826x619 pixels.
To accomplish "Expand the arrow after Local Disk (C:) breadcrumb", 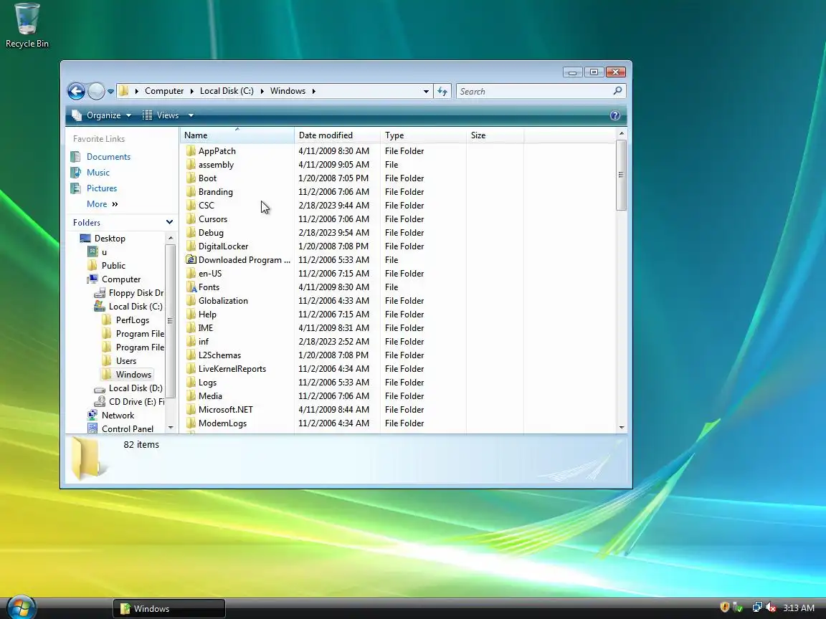I will click(262, 91).
